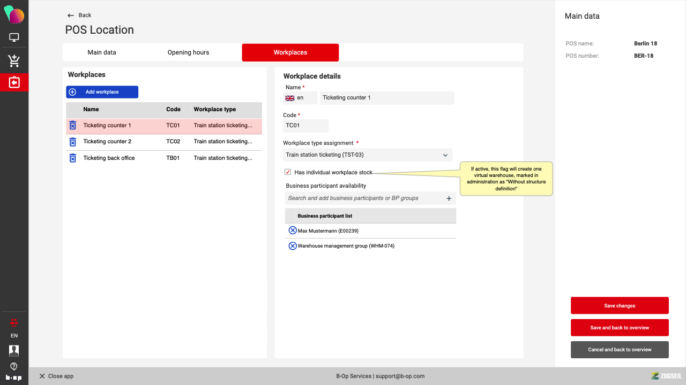Screen dimensions: 686x385
Task: Remove Max Mustermann from participant list
Action: click(x=293, y=230)
